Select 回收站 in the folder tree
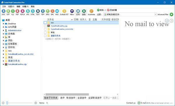This screenshot has height=106, width=175. point(11,47)
